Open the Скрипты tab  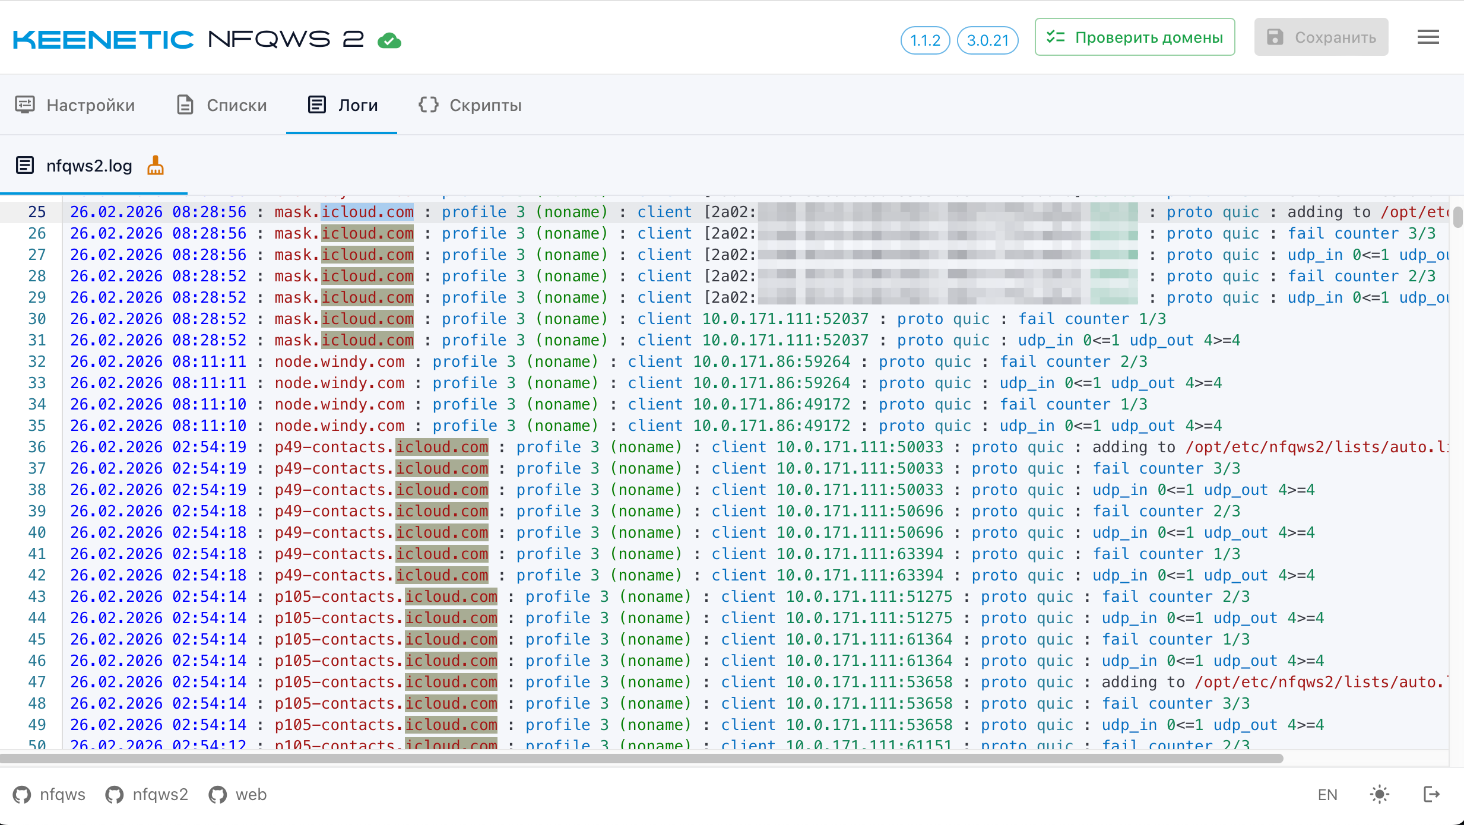(470, 105)
